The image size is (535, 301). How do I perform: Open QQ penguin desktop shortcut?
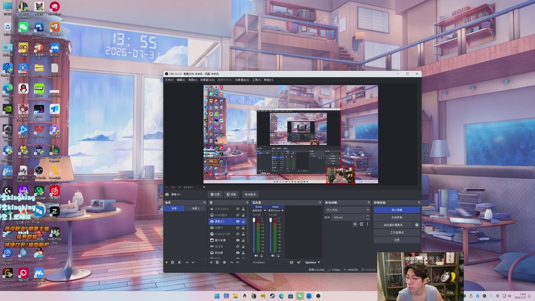coord(23,90)
